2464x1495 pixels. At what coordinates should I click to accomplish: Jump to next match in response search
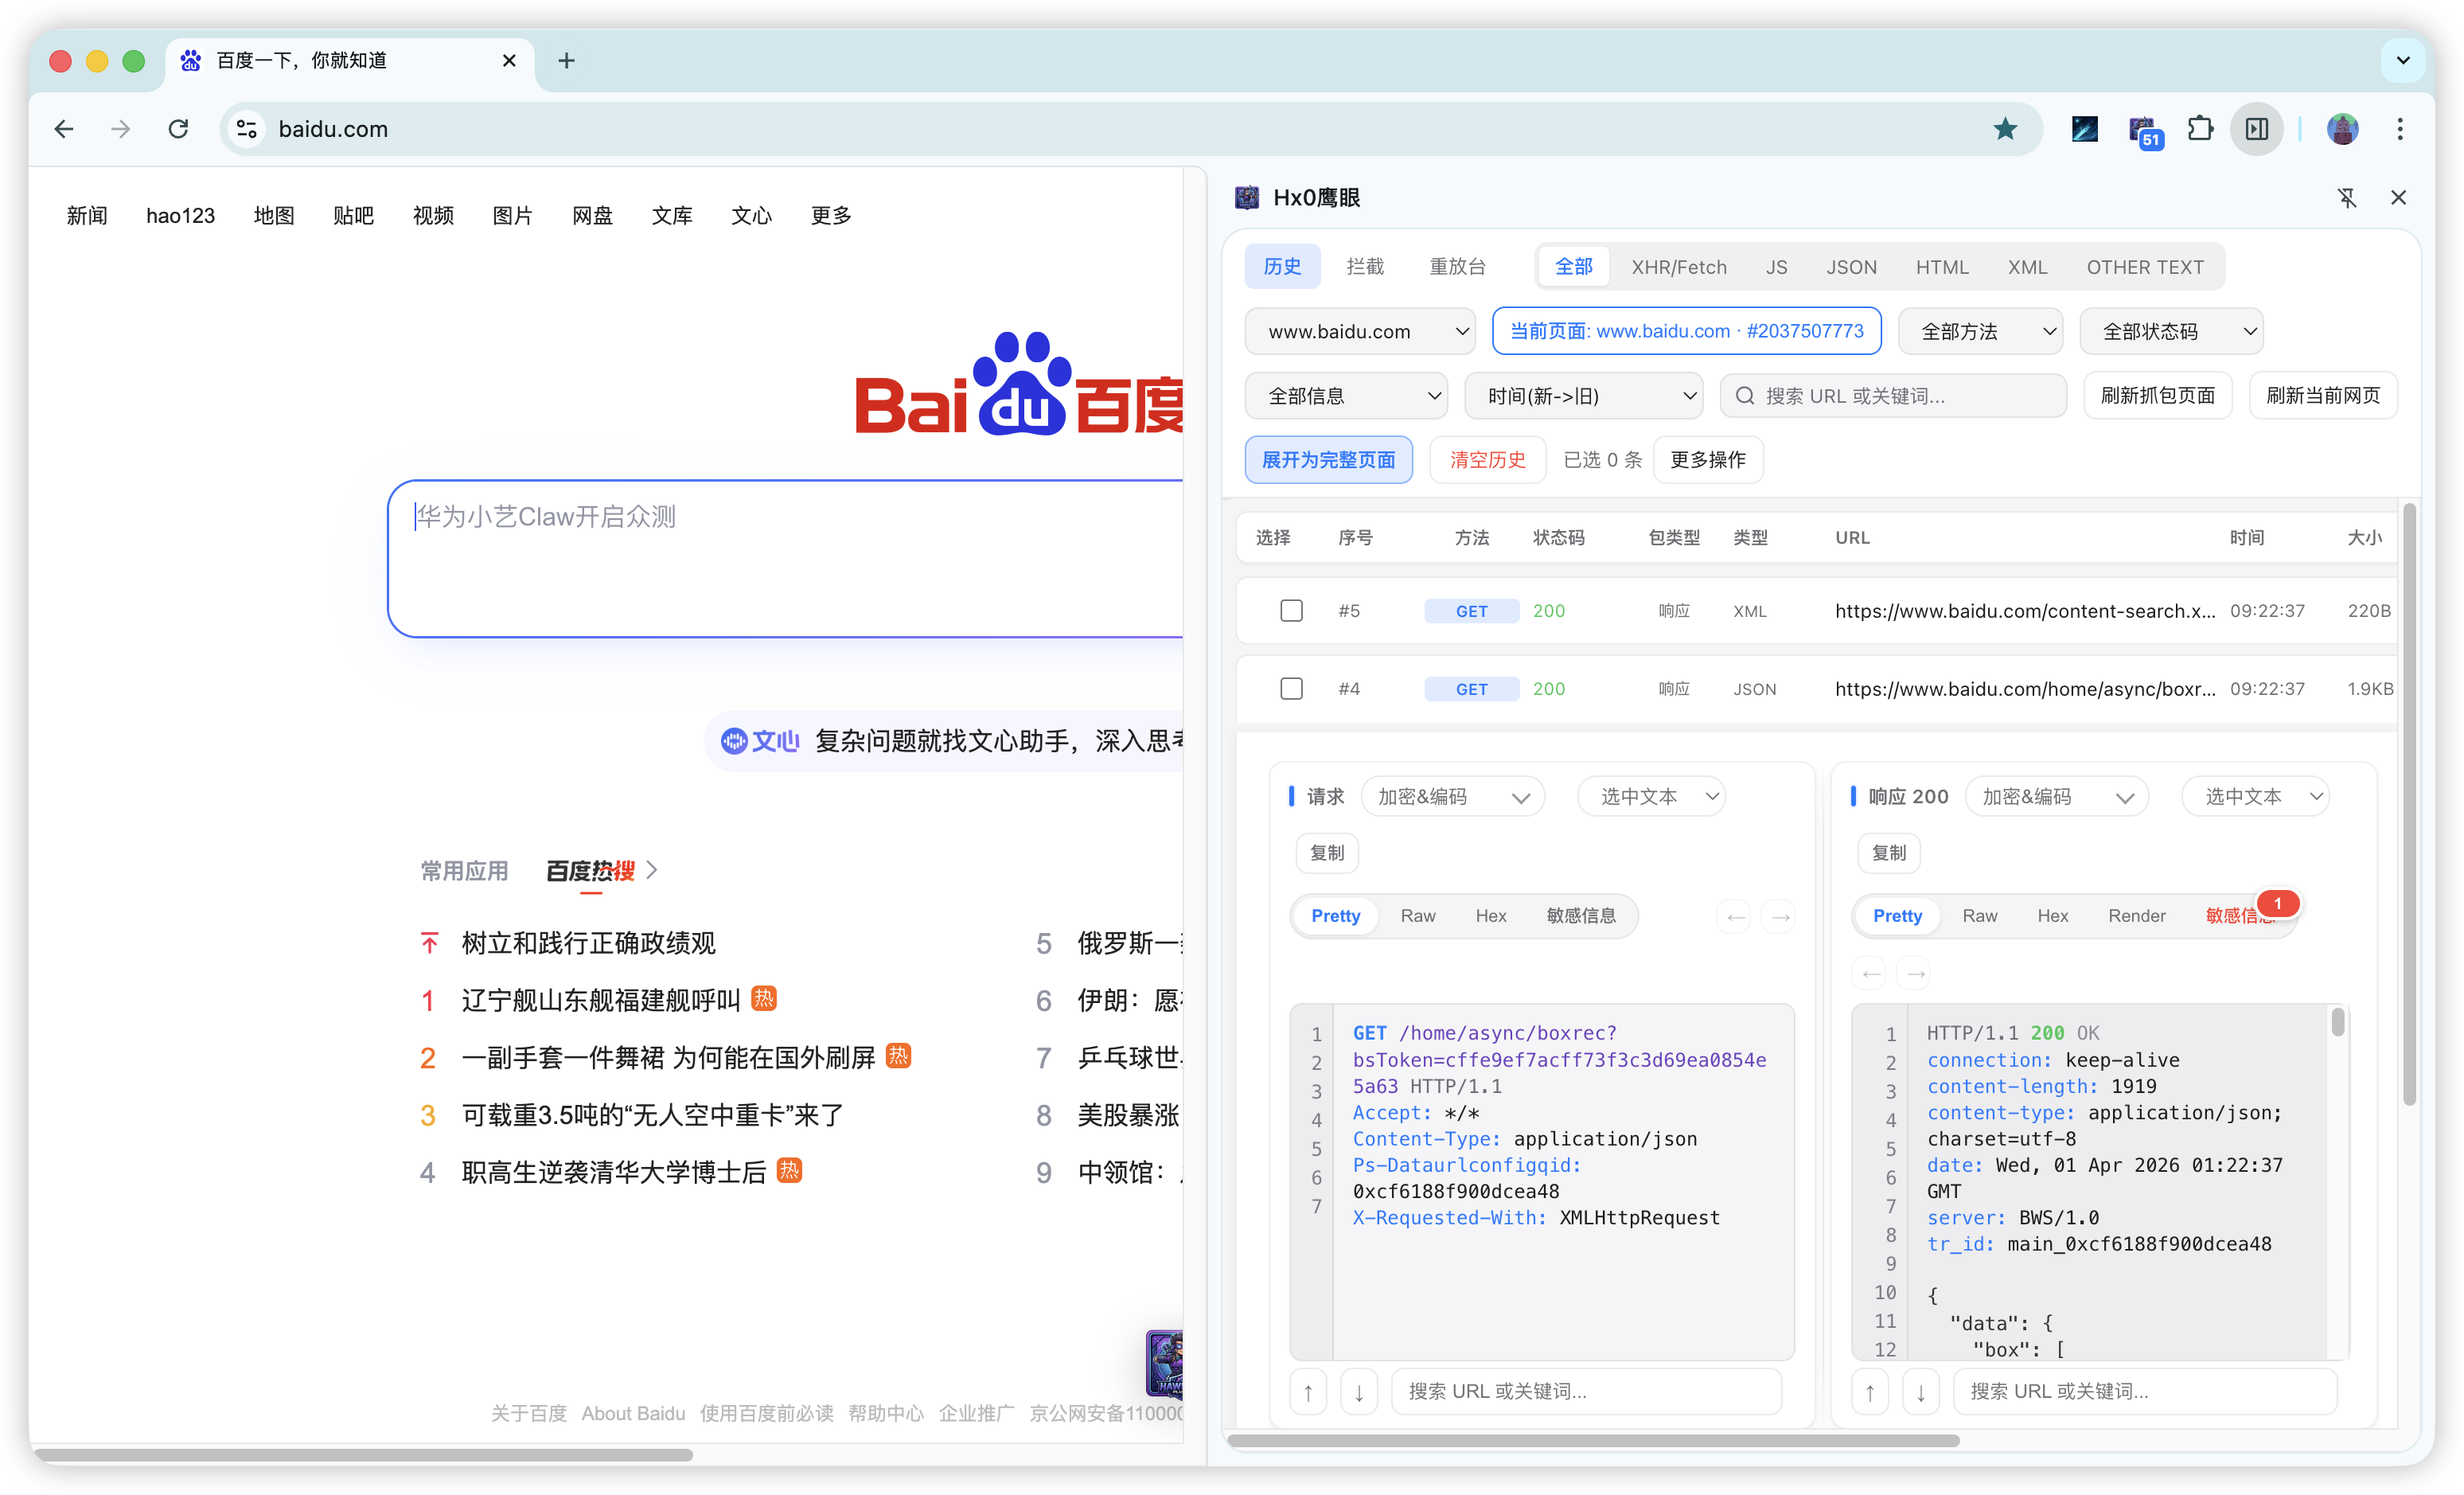1921,1392
